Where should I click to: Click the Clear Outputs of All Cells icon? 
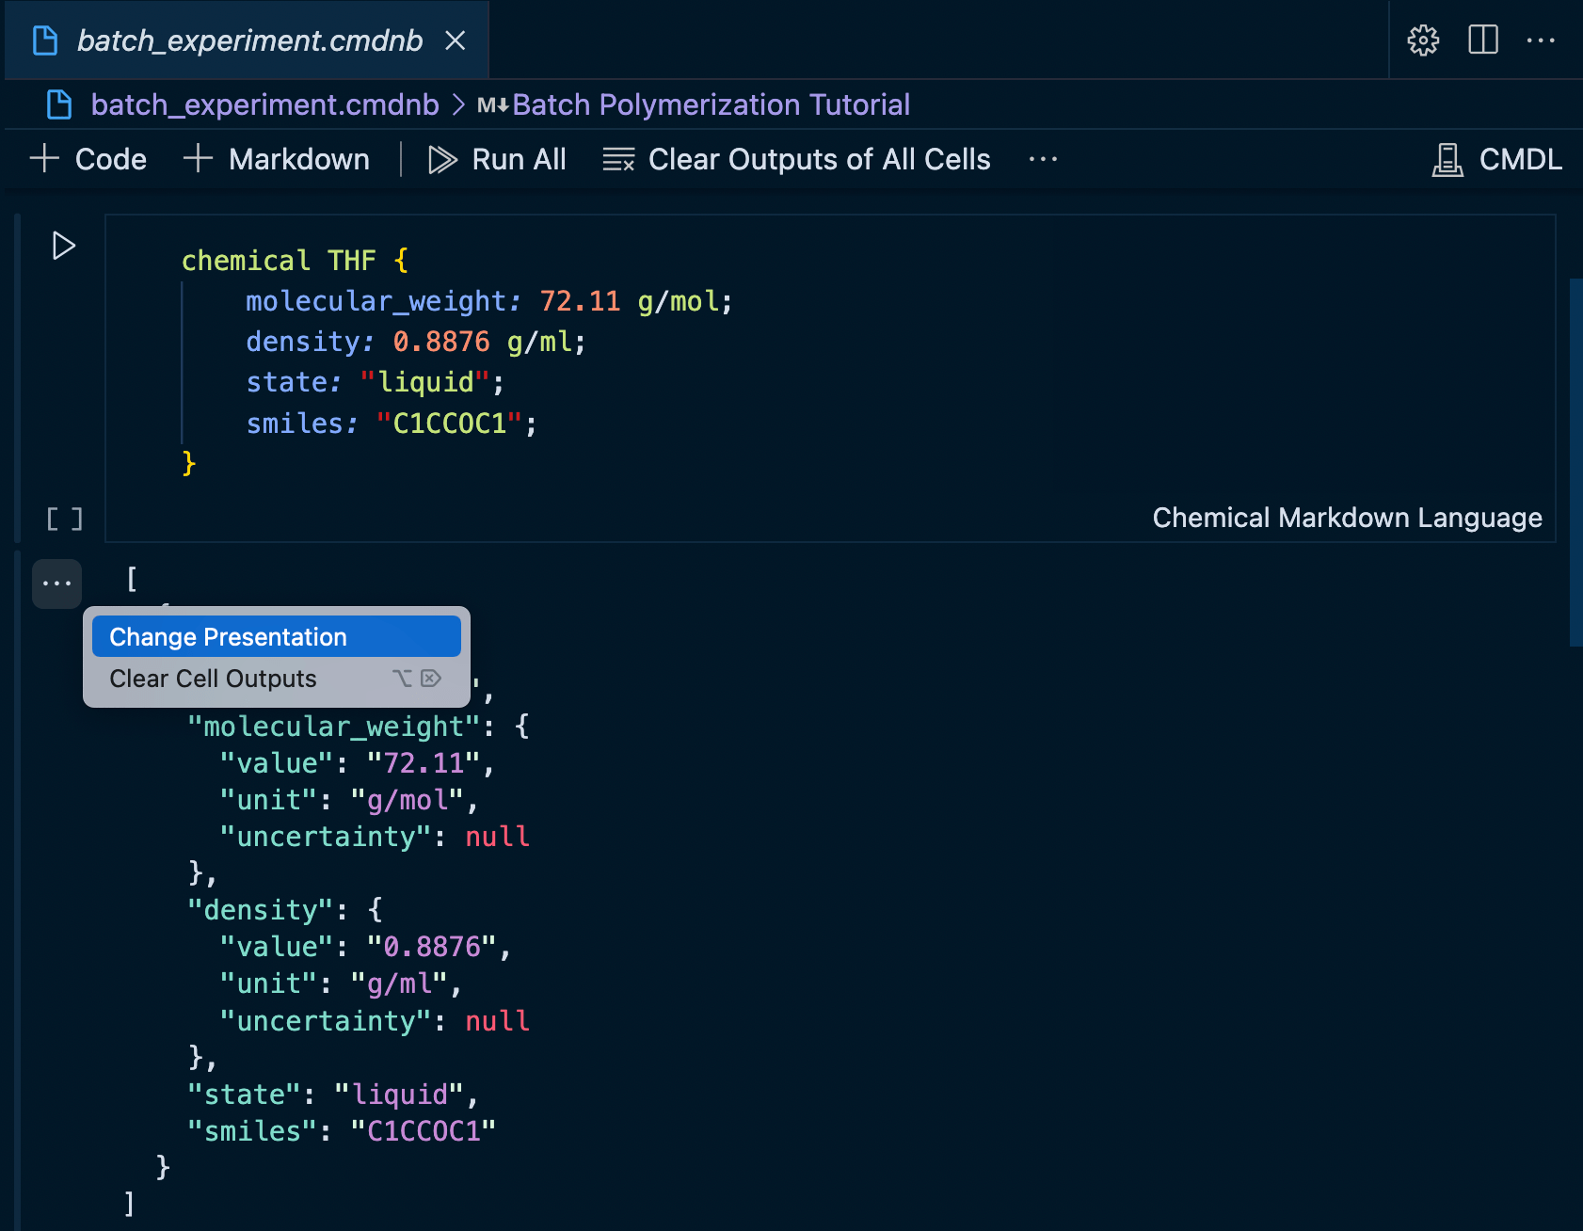pos(618,159)
